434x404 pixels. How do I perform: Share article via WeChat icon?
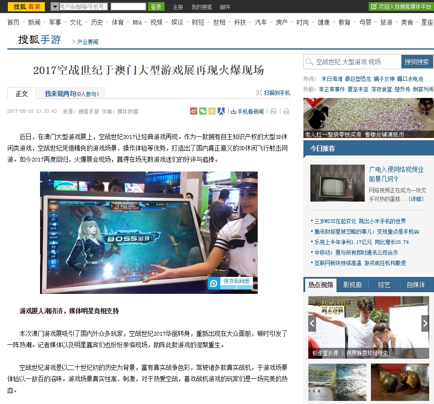203,111
